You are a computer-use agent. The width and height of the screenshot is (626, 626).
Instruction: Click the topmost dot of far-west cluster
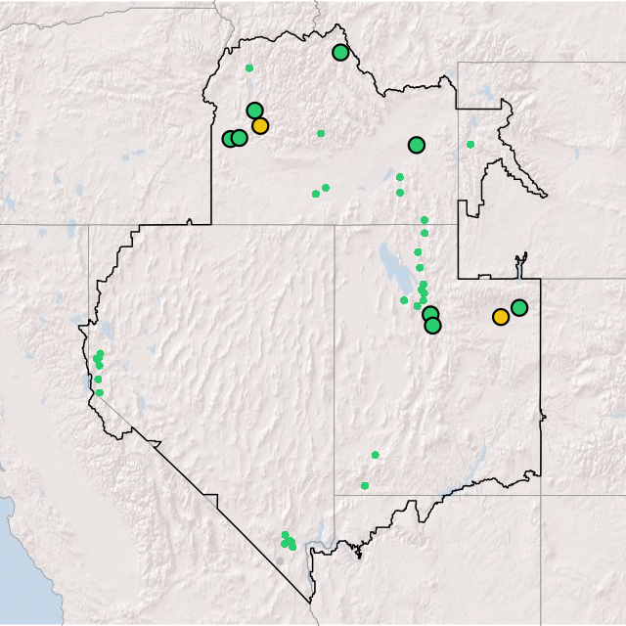point(100,353)
